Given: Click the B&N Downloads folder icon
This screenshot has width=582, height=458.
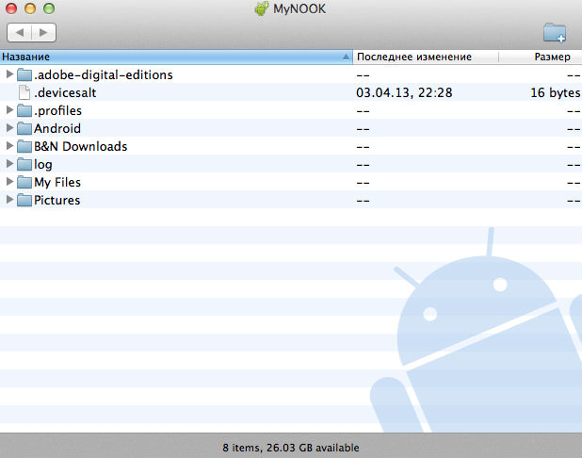Looking at the screenshot, I should (x=24, y=146).
